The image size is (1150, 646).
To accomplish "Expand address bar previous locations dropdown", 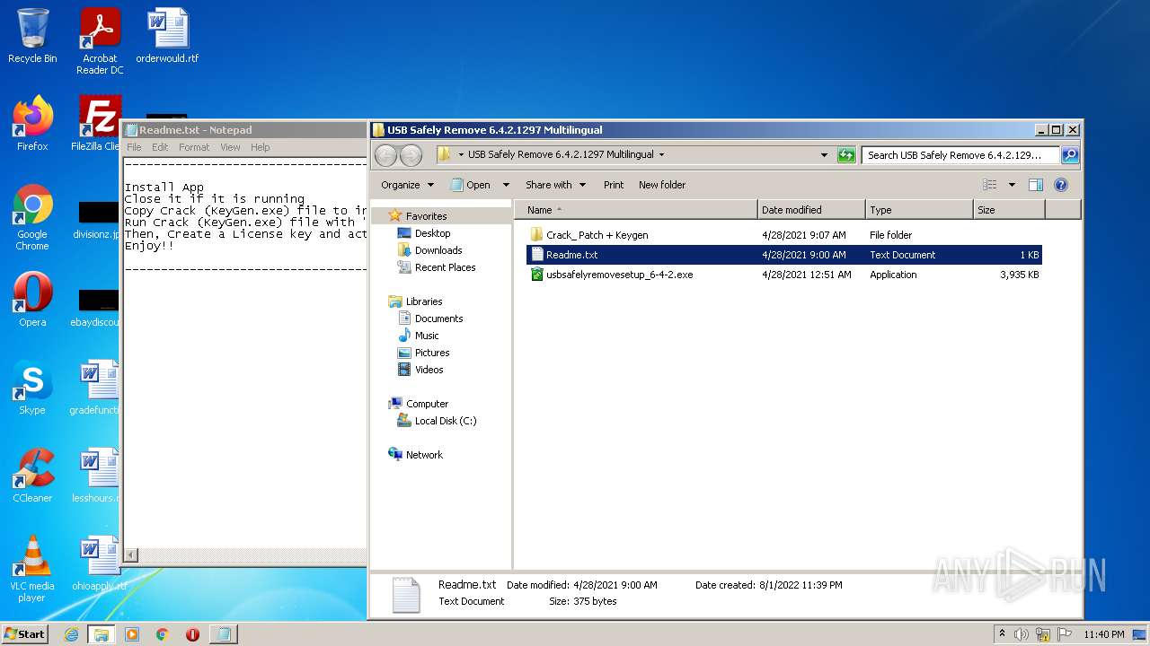I will pyautogui.click(x=824, y=155).
